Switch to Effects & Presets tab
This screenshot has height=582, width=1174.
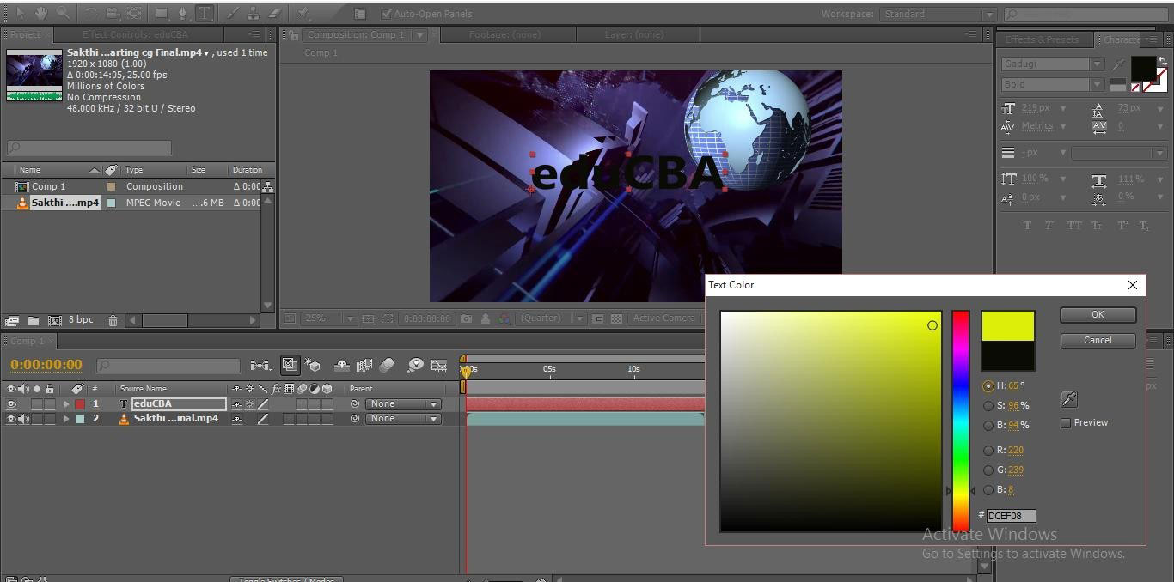pyautogui.click(x=1042, y=39)
